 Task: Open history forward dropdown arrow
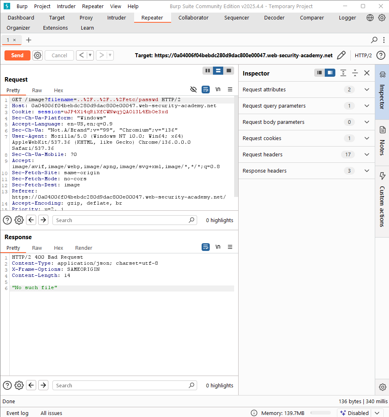click(110, 55)
